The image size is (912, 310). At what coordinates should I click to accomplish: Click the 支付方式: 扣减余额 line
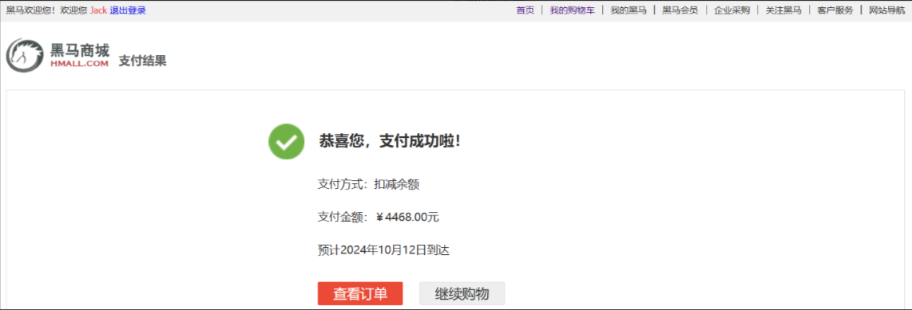pos(369,185)
